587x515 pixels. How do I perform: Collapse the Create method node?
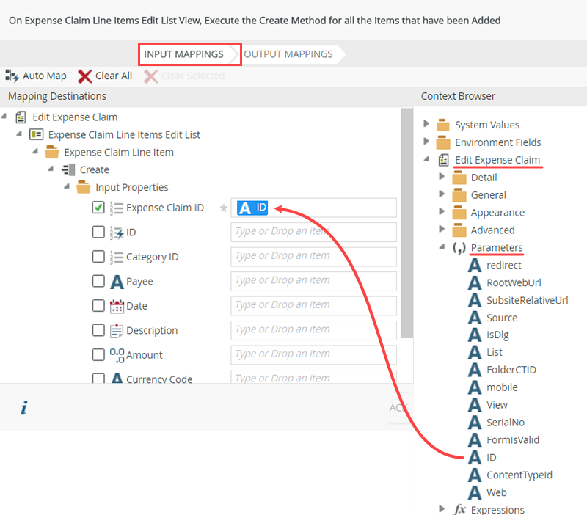51,169
